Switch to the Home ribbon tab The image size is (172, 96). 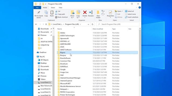(45, 7)
